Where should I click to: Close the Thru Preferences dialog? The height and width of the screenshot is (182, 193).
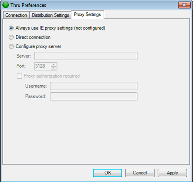pyautogui.click(x=184, y=5)
